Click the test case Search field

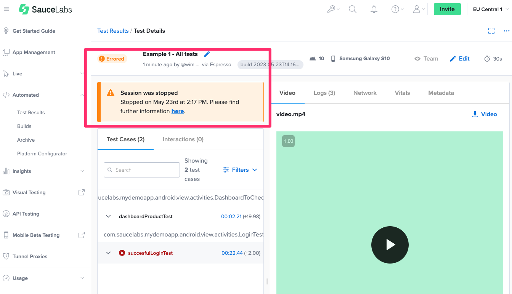[142, 170]
